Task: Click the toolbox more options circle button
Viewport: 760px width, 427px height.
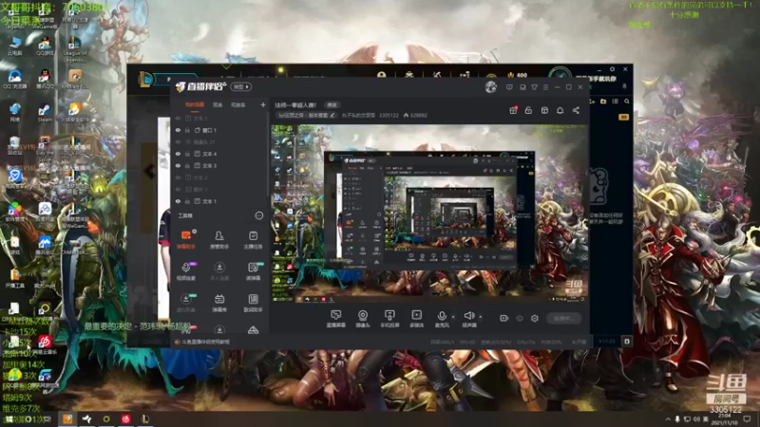Action: pyautogui.click(x=258, y=215)
